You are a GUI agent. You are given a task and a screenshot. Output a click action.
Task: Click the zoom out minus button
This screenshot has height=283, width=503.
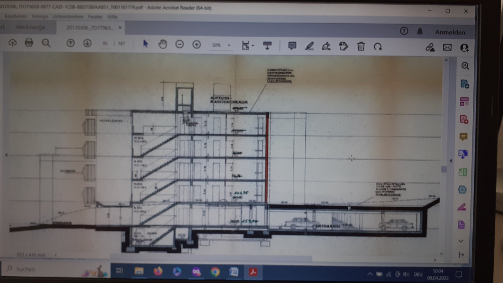click(179, 44)
